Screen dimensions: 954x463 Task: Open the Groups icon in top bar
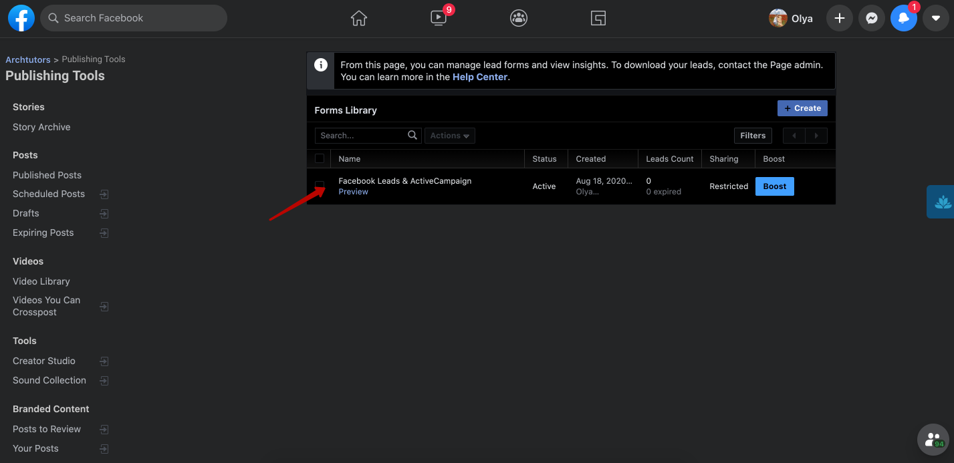[x=519, y=19]
